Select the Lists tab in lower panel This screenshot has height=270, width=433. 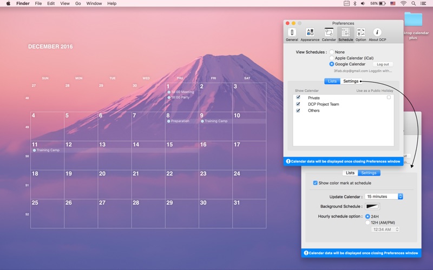(350, 173)
